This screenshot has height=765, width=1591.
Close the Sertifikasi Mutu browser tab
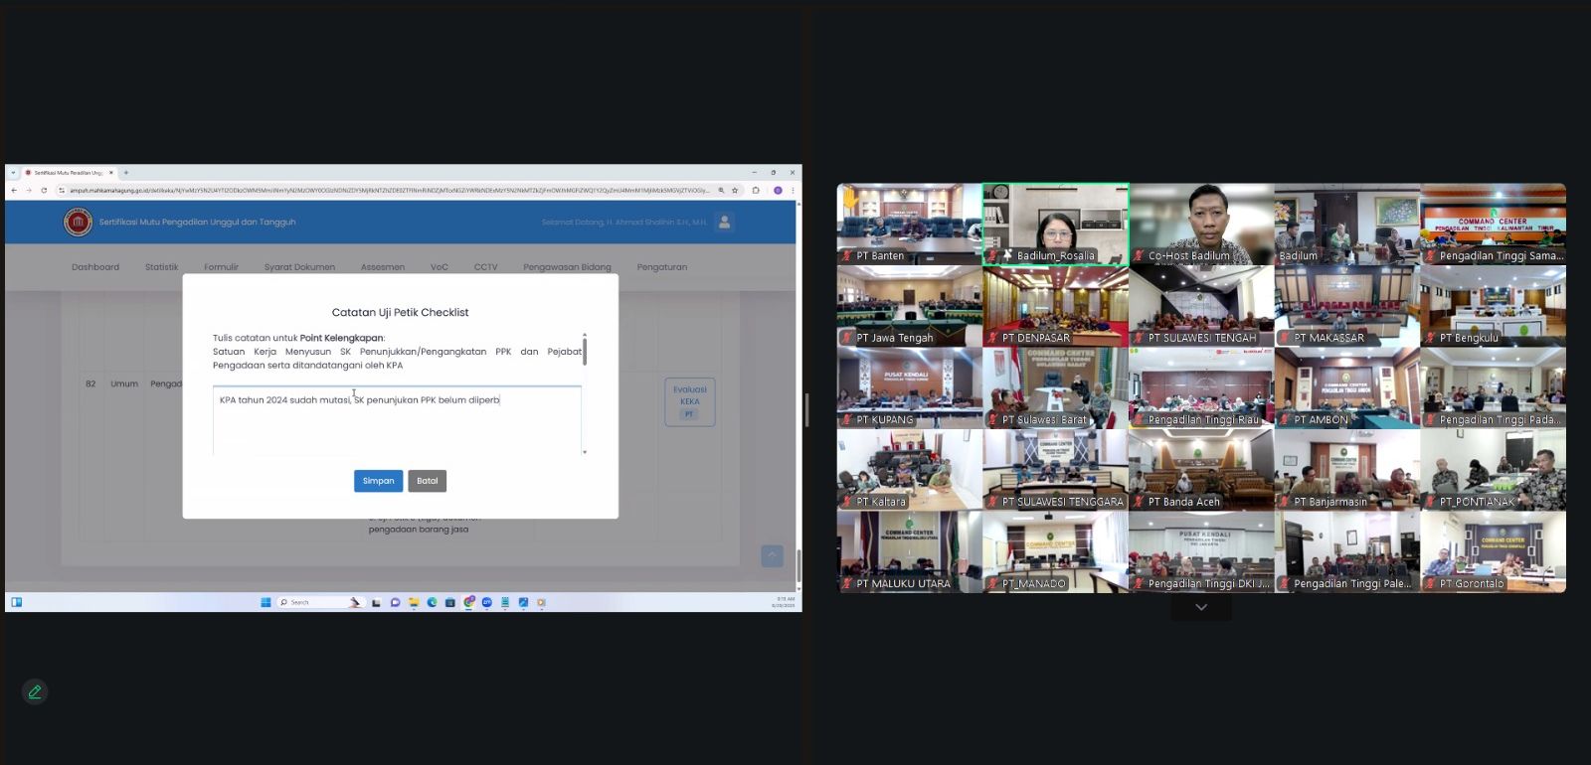[110, 172]
